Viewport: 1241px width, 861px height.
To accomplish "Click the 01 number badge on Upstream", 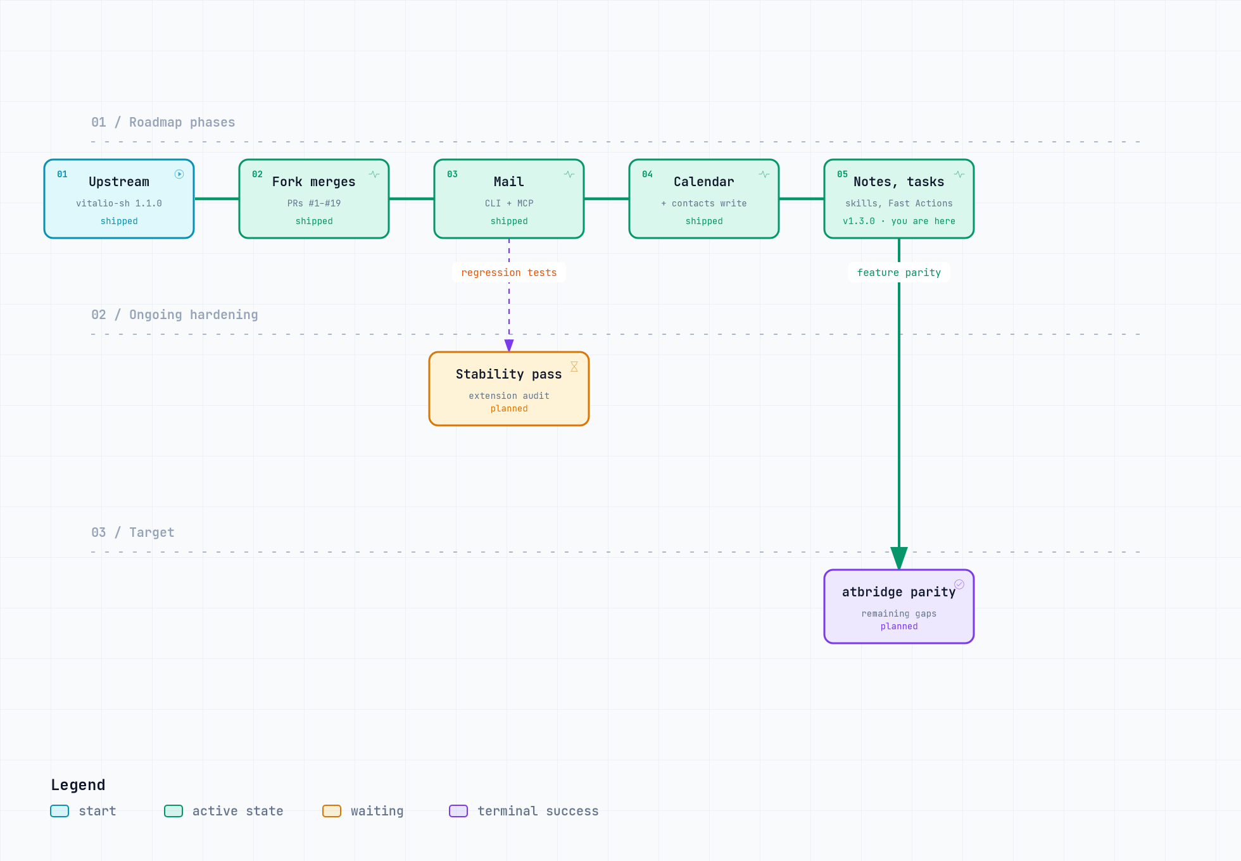I will point(62,174).
